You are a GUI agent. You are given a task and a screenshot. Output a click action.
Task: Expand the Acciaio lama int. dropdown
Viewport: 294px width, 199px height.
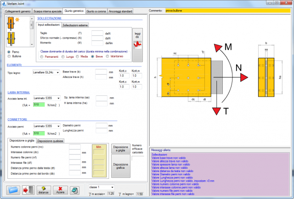pos(46,99)
